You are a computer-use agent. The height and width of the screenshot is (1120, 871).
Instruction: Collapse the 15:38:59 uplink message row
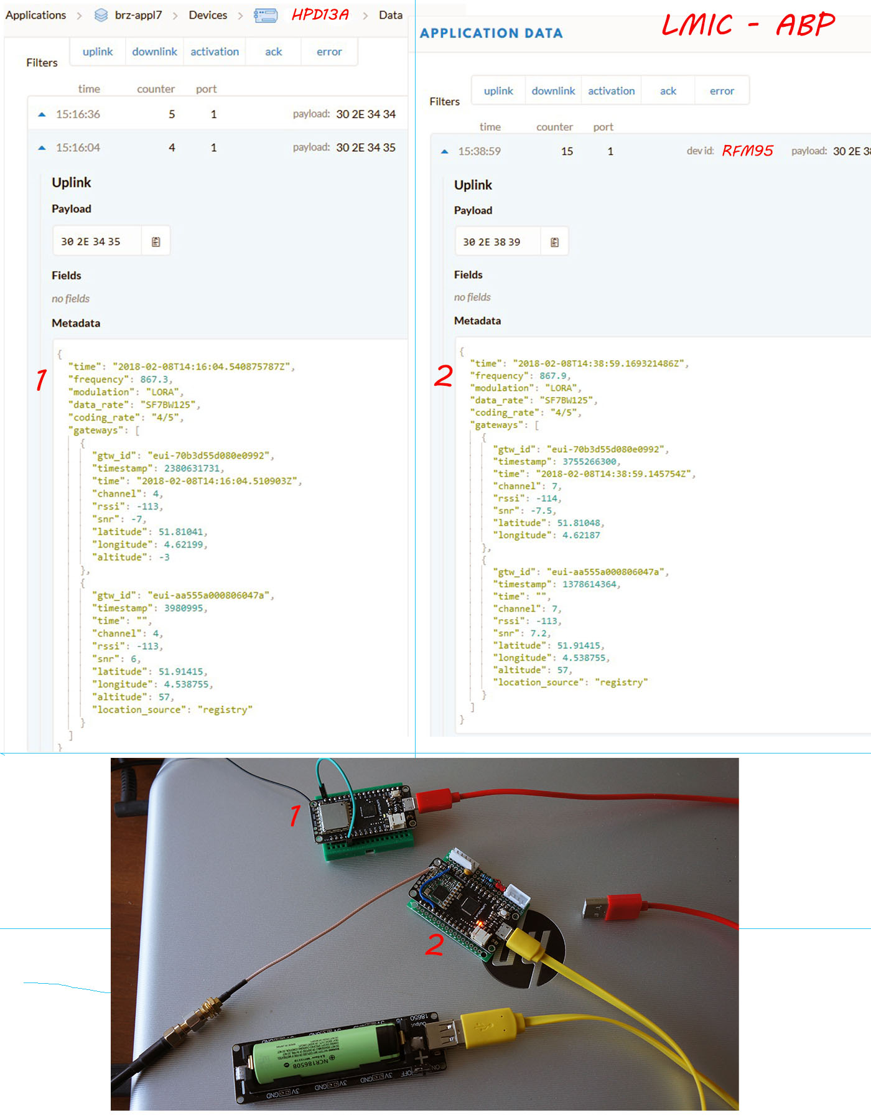click(444, 152)
